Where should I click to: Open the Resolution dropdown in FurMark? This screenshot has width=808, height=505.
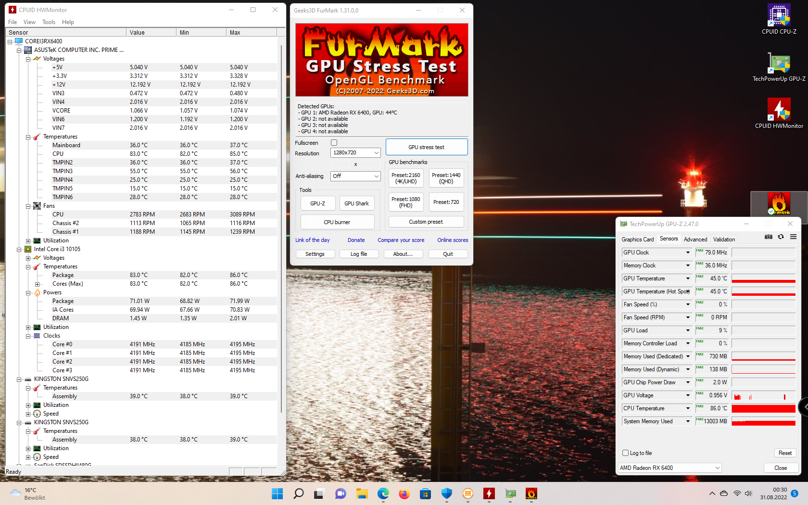[x=355, y=152]
